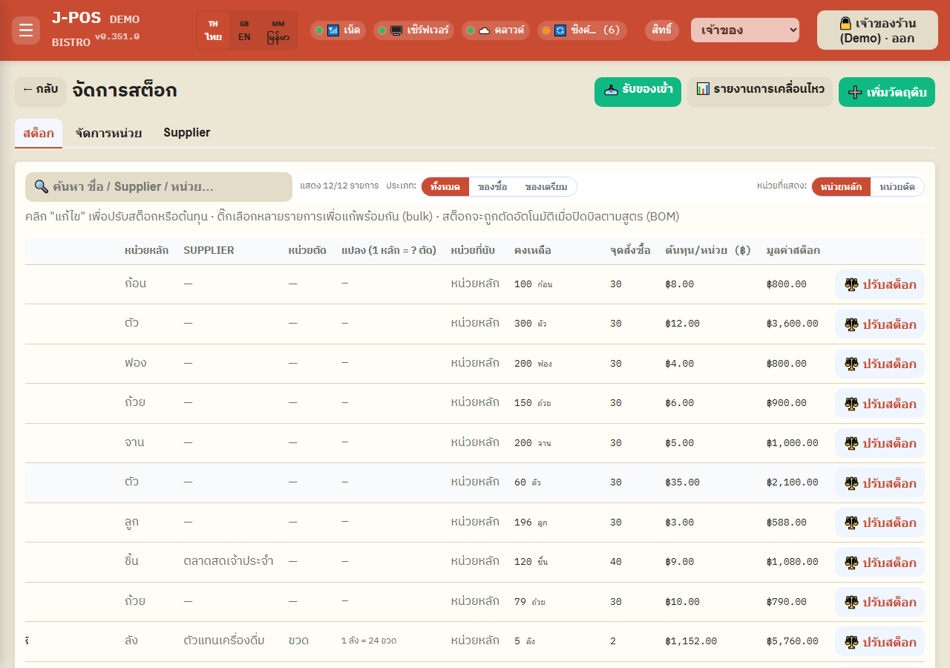Screen dimensions: 950x668
Task: Adjust stock for the ลัง row
Action: [879, 641]
